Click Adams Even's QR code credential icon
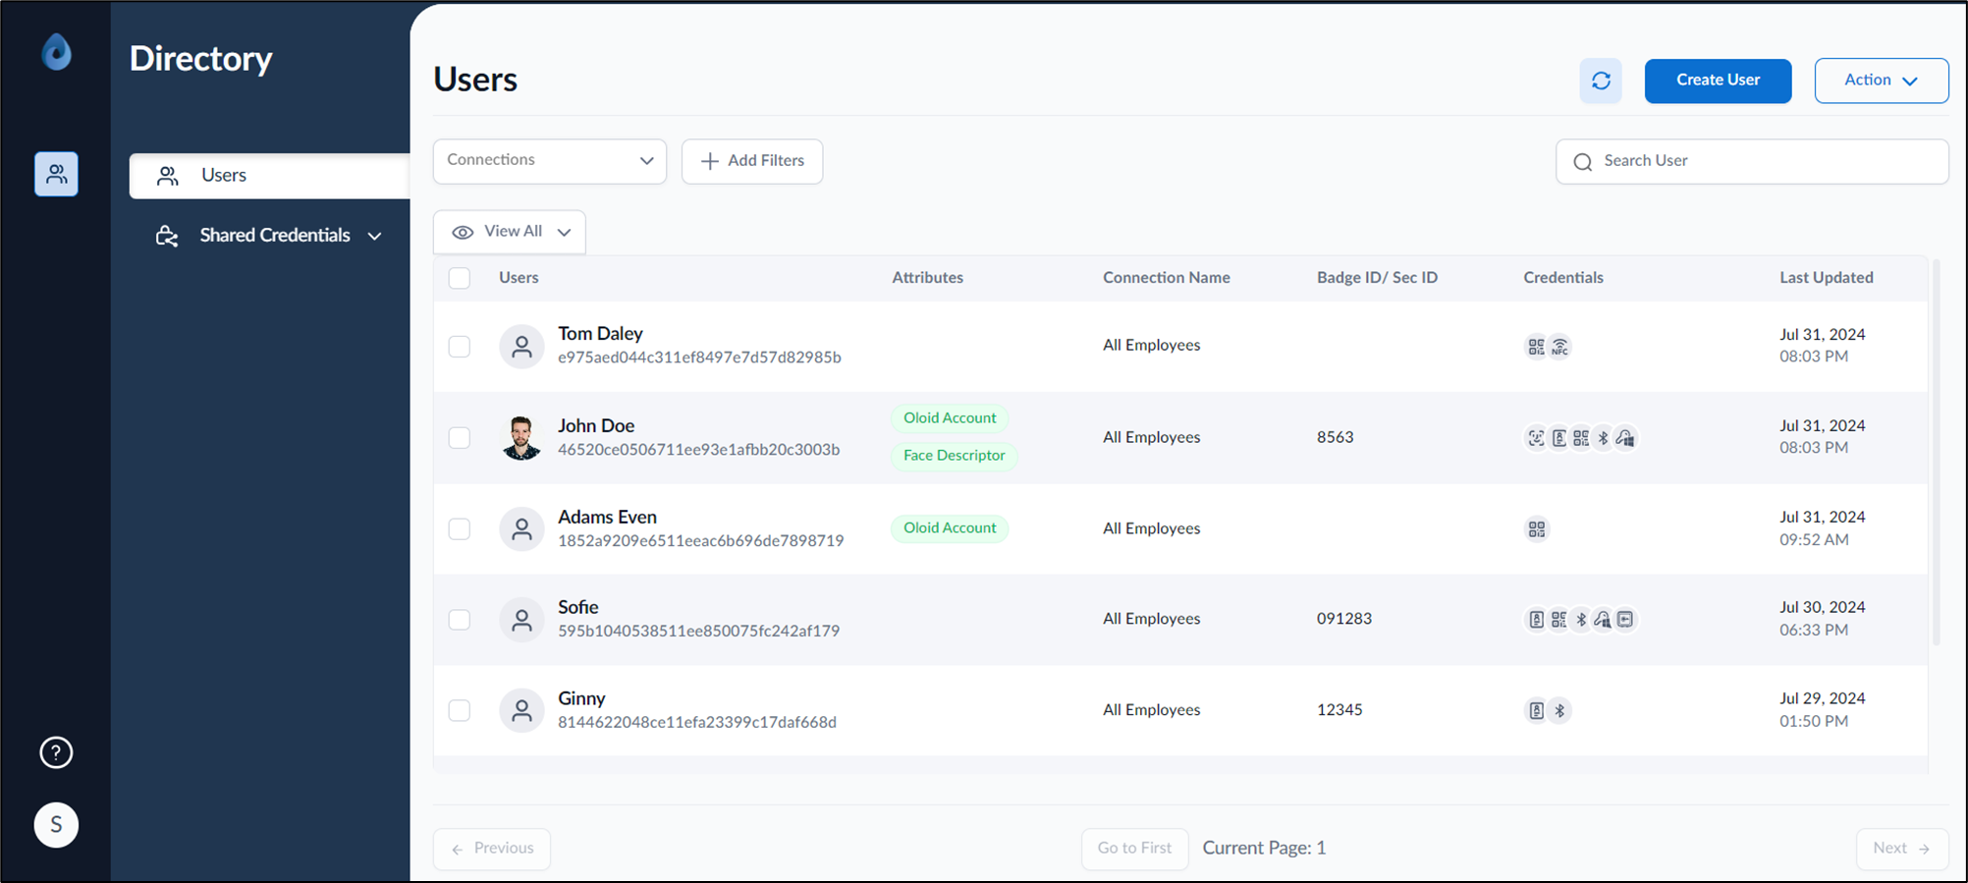The height and width of the screenshot is (883, 1968). (x=1537, y=529)
